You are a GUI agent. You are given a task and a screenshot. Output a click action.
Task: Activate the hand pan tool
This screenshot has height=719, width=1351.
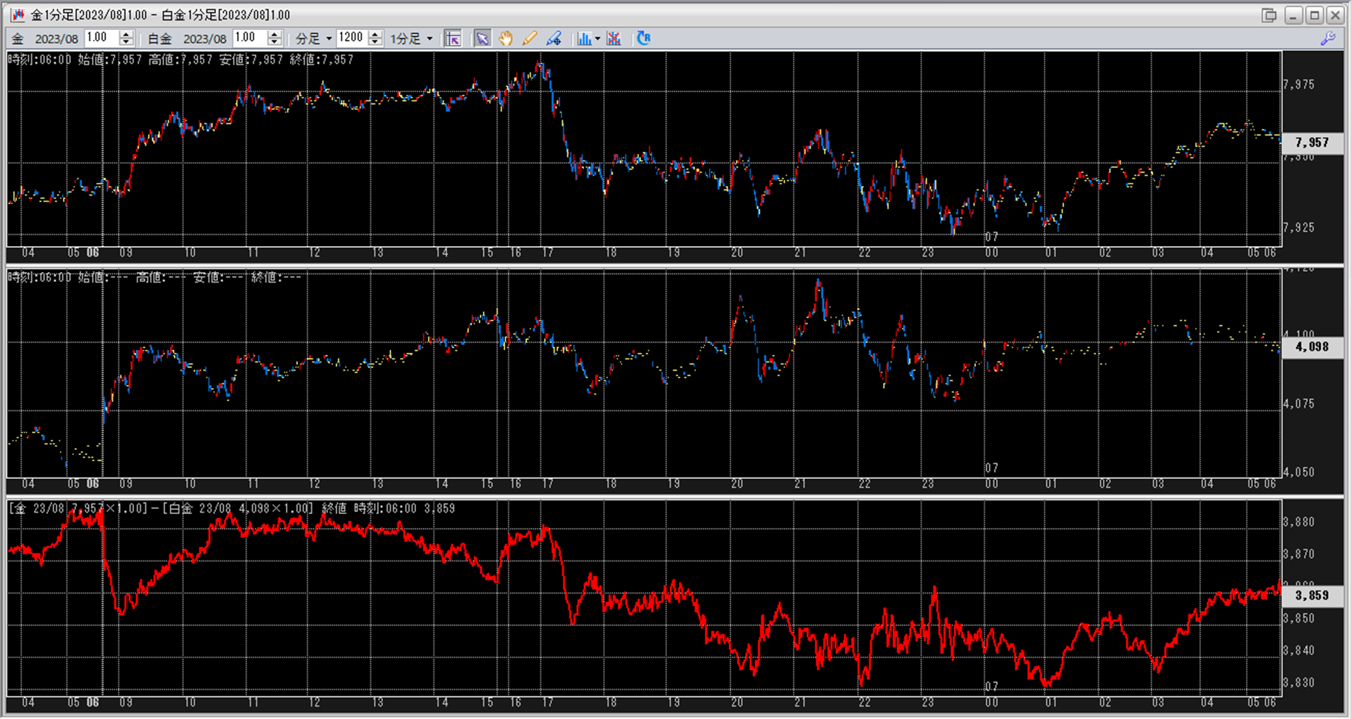tap(506, 38)
